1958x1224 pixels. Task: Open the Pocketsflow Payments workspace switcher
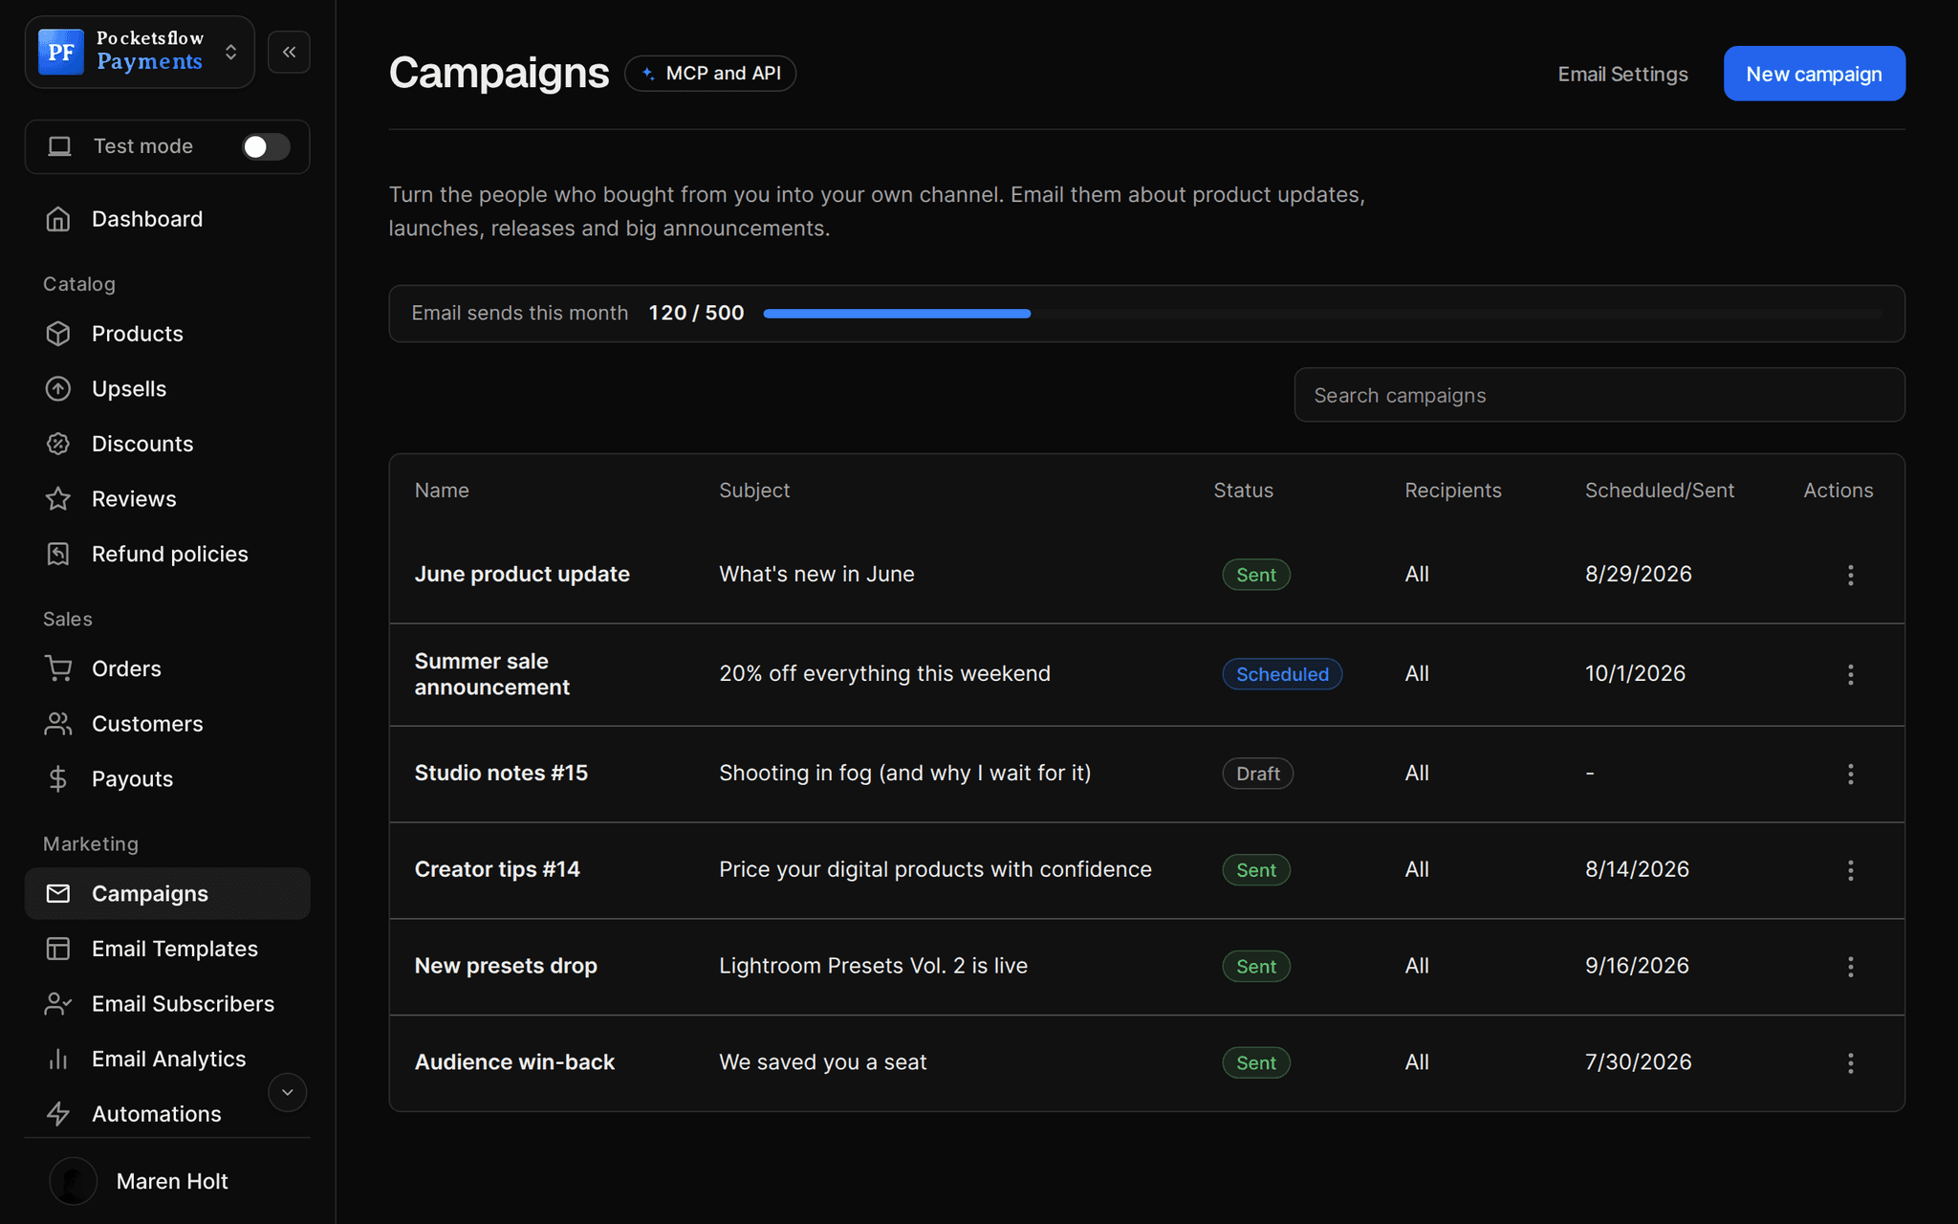(140, 52)
